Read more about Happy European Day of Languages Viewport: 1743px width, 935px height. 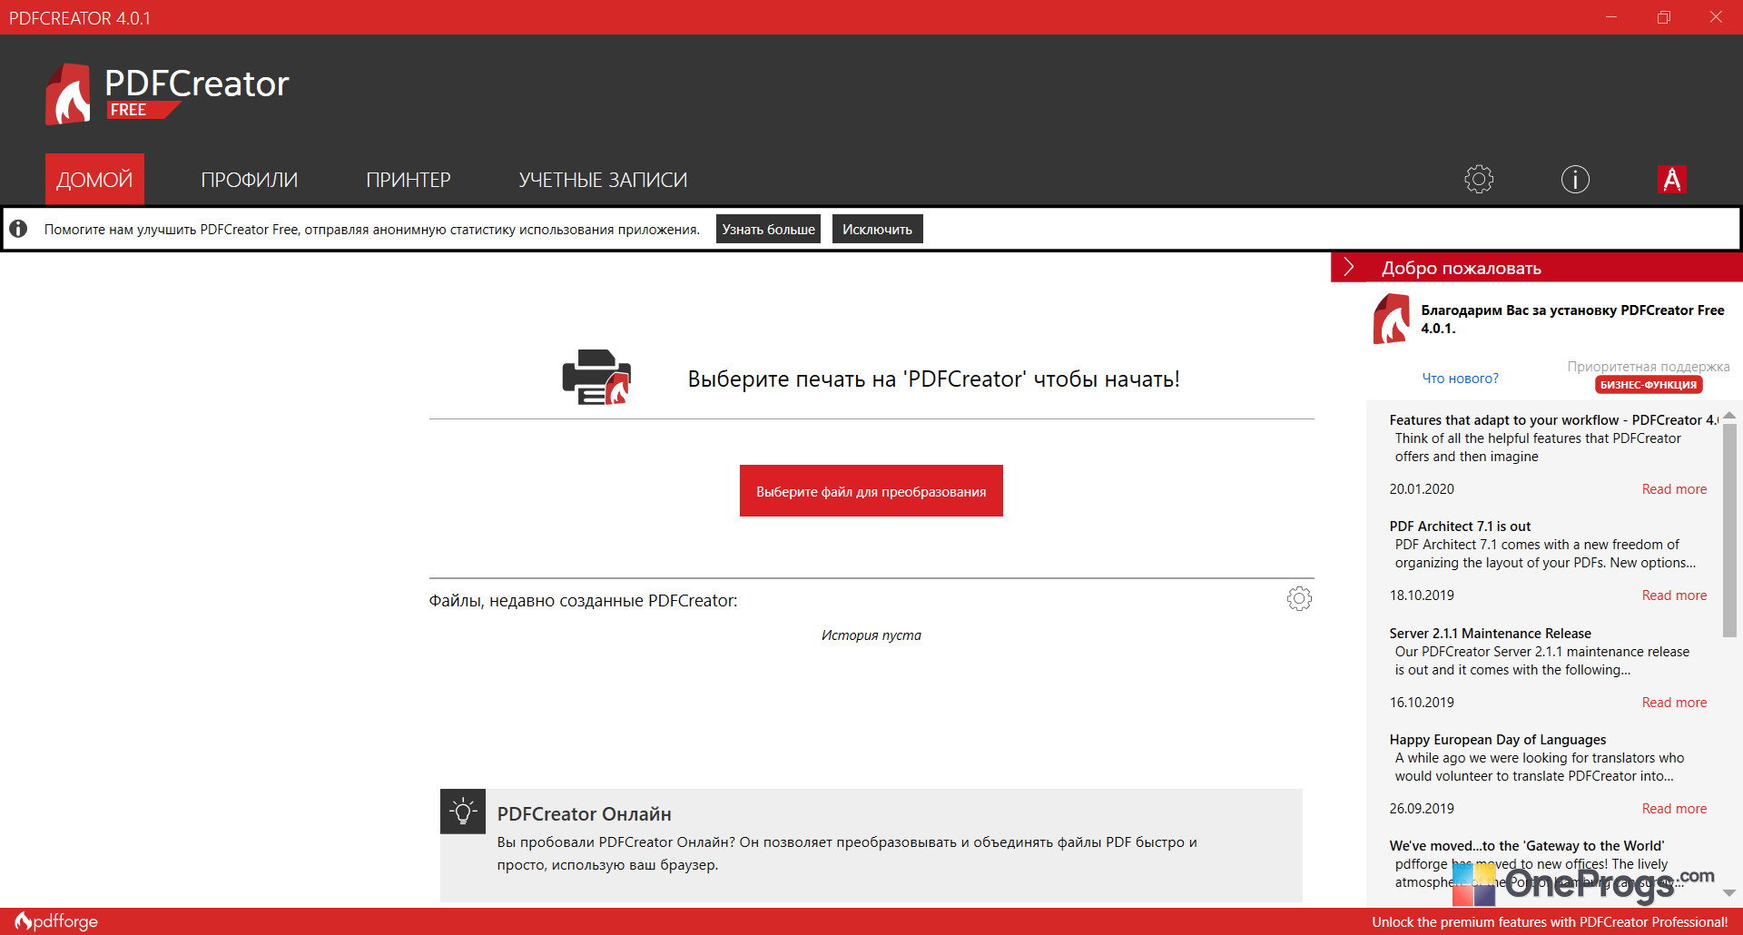pos(1674,809)
